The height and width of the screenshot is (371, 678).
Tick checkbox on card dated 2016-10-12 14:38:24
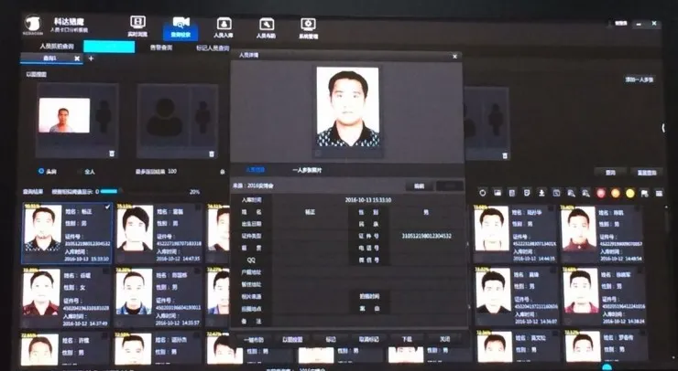[x=641, y=270]
